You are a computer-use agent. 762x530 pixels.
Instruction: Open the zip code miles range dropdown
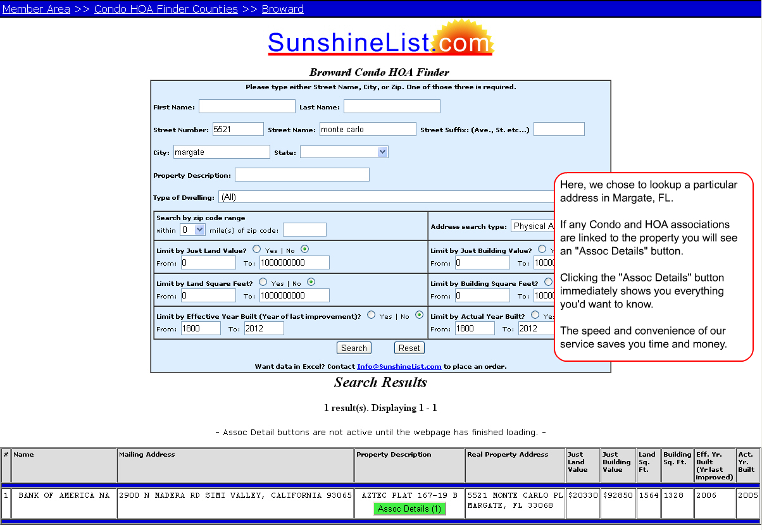tap(192, 230)
